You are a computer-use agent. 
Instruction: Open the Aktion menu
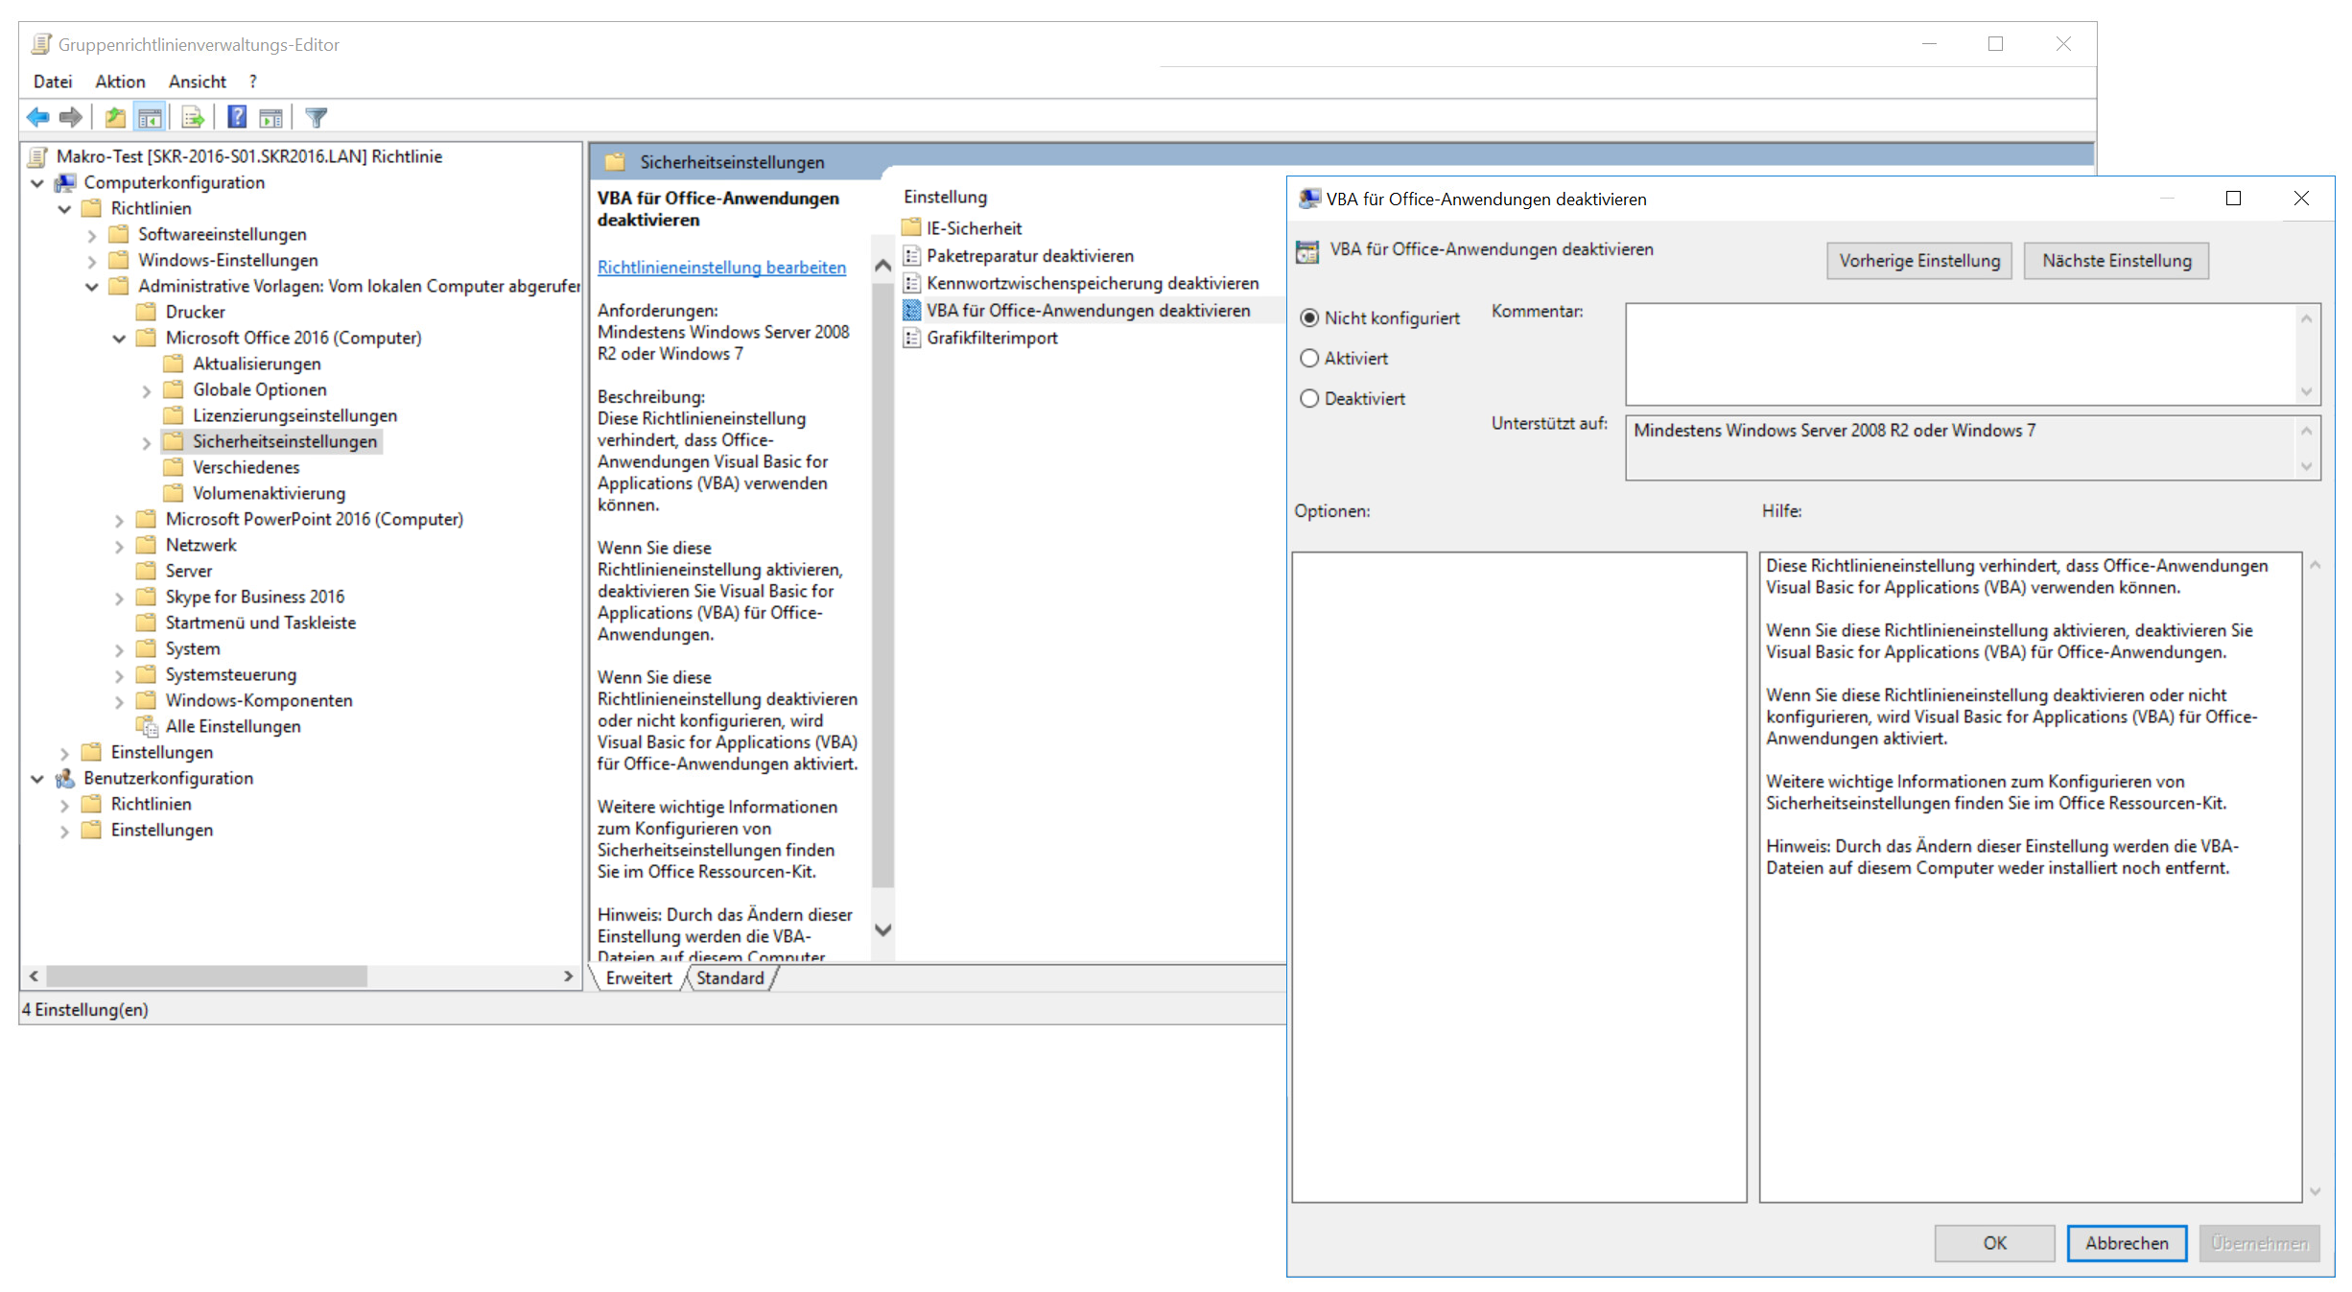[x=119, y=81]
